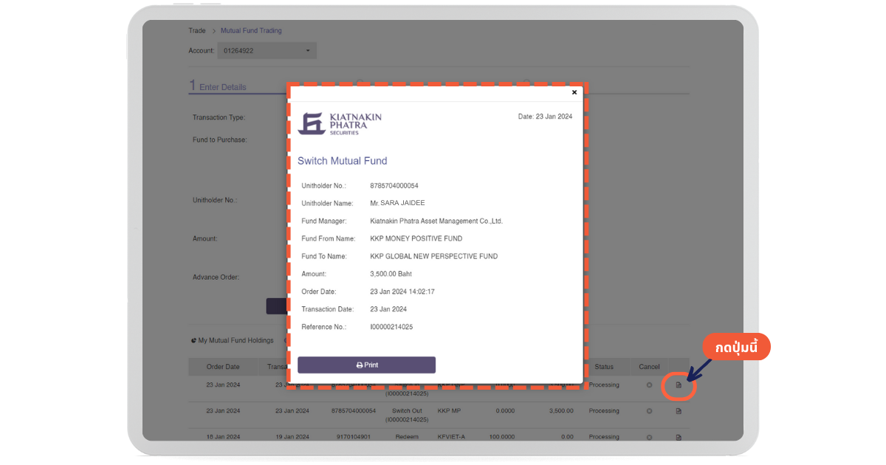This screenshot has width=886, height=465.
Task: Click the Trade breadcrumb link
Action: [x=197, y=31]
